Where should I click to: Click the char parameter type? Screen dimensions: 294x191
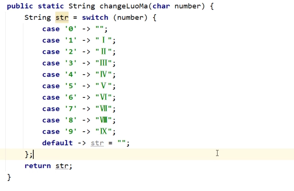pyautogui.click(x=161, y=6)
